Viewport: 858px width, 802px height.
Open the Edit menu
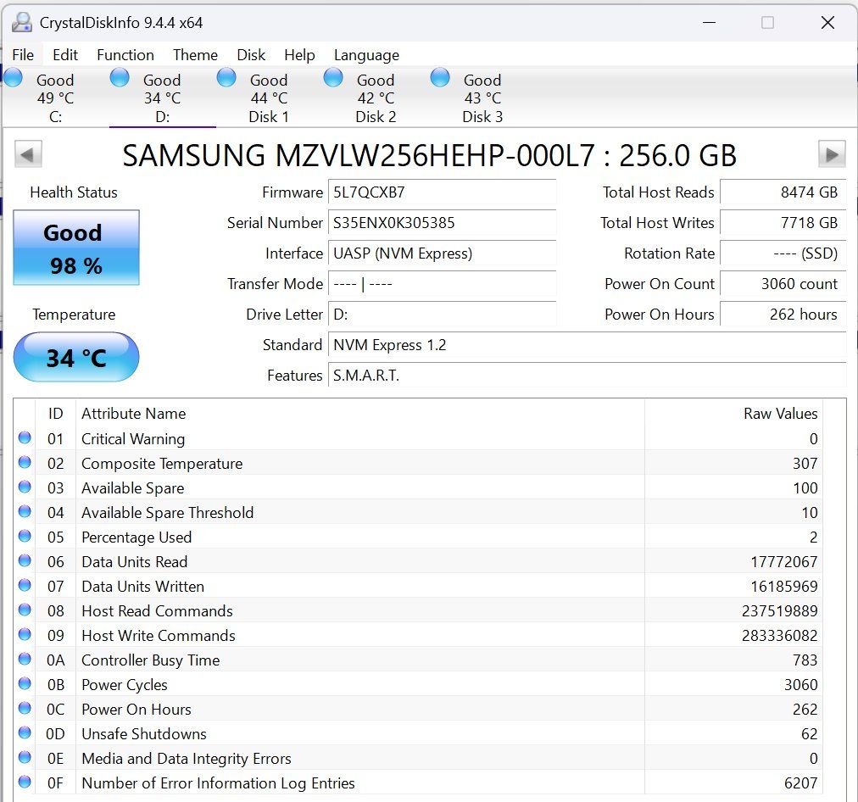pos(65,55)
